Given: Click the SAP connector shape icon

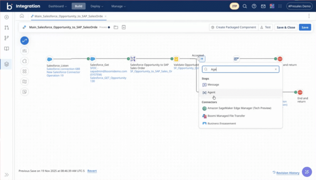Looking at the screenshot, I should [236, 59].
